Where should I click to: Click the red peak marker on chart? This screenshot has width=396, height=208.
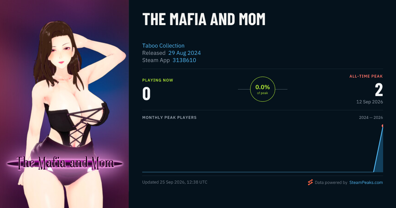pos(383,126)
